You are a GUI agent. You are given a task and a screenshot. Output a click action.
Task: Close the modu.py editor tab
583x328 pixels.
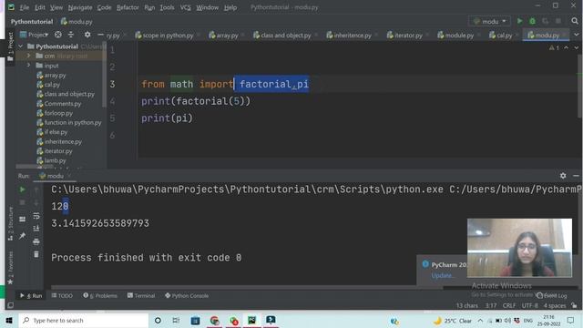565,35
